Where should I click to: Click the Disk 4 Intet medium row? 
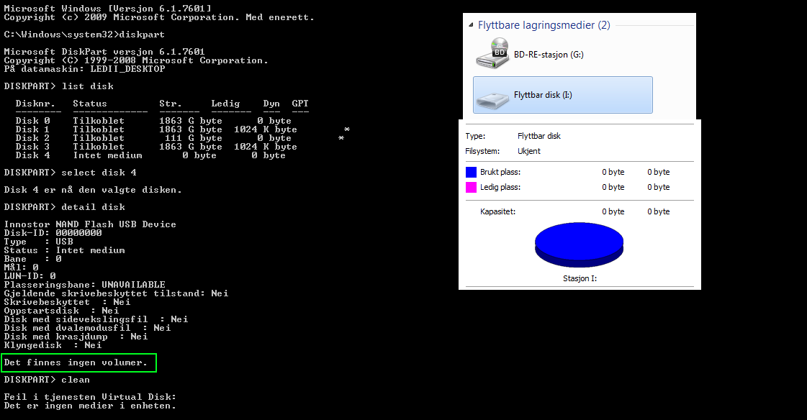[150, 155]
